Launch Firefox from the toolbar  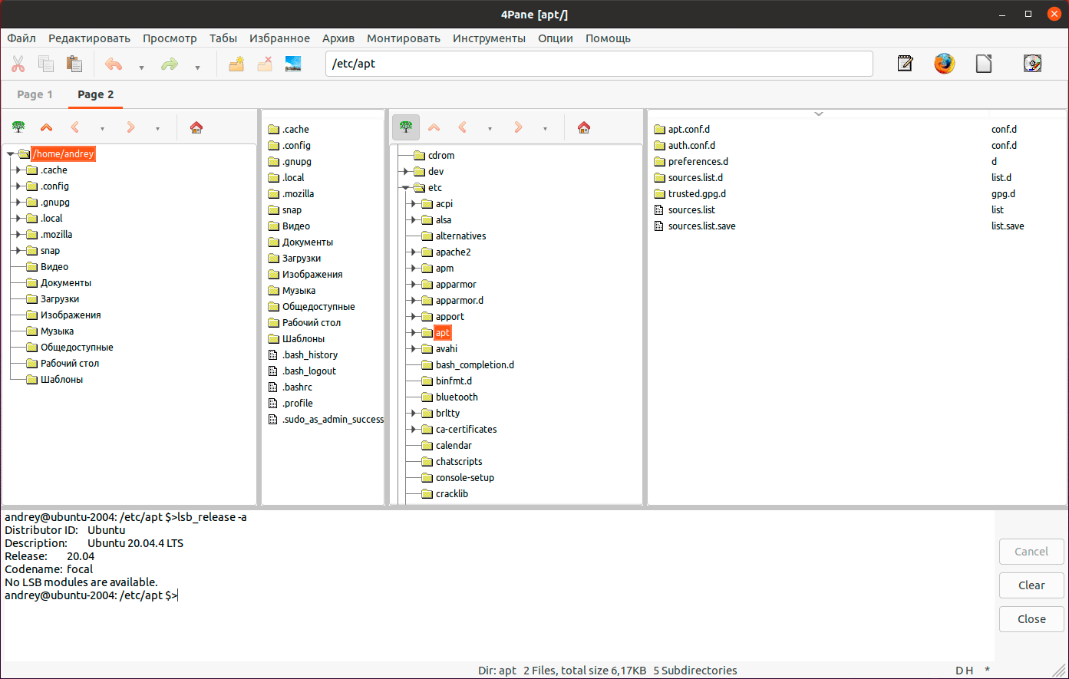[x=944, y=64]
